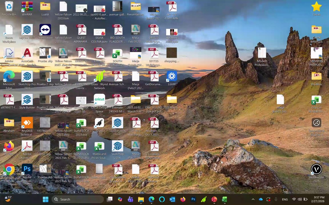This screenshot has width=329, height=205.
Task: Switch to PowerPoint in the taskbar
Action: tap(214, 199)
